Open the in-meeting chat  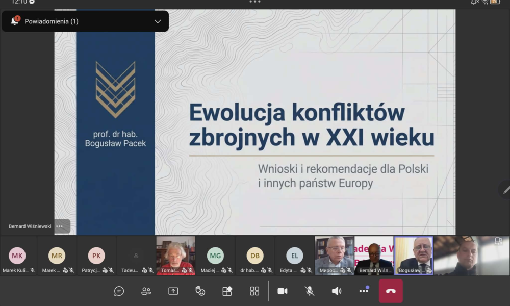pos(119,291)
